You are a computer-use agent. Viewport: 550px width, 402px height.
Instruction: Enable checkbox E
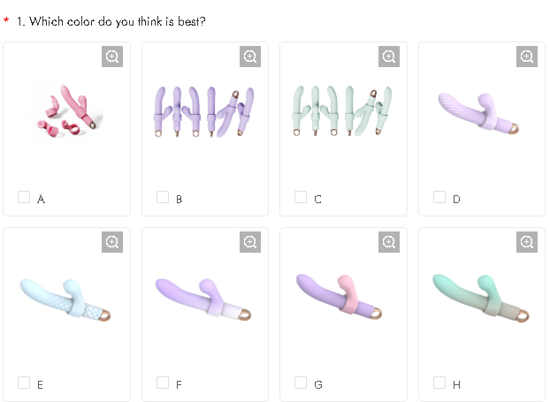24,383
